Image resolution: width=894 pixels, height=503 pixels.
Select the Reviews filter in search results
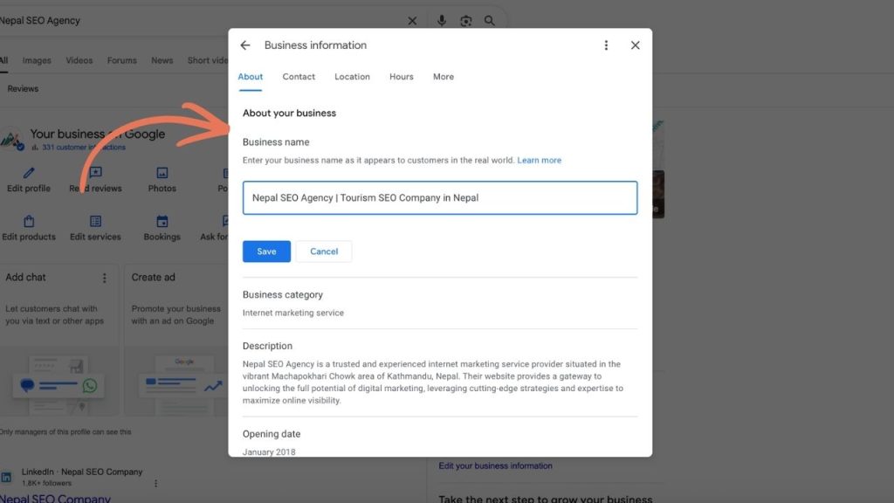point(23,88)
